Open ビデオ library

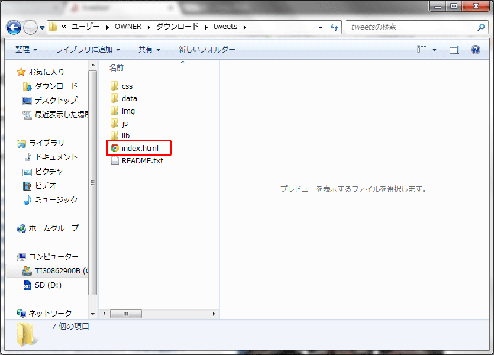point(46,186)
